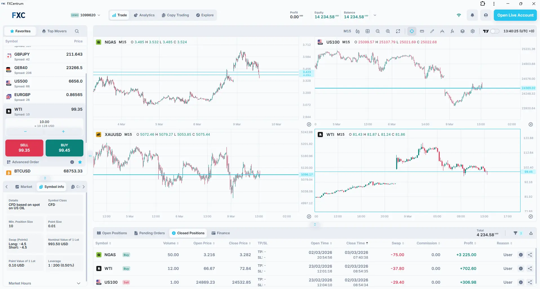The height and width of the screenshot is (289, 540).
Task: Open chart settings gear
Action: point(472,31)
